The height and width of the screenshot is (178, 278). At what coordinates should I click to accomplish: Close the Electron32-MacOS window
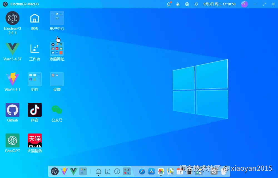[273, 4]
